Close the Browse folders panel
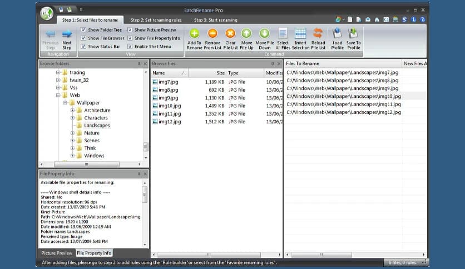Viewport: 465px width, 269px height. pos(145,64)
